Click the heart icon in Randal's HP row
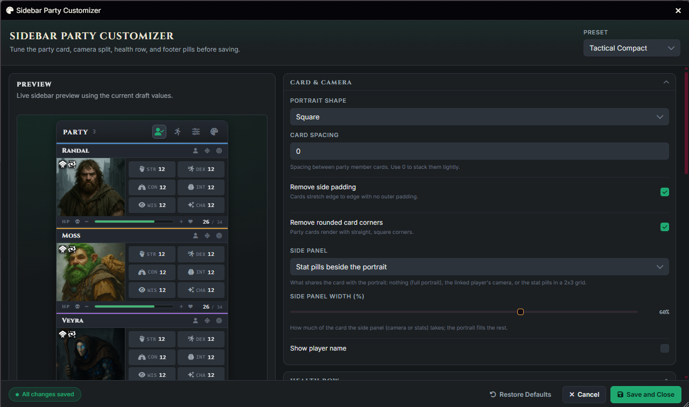Screen dimensions: 689x407 [191, 222]
